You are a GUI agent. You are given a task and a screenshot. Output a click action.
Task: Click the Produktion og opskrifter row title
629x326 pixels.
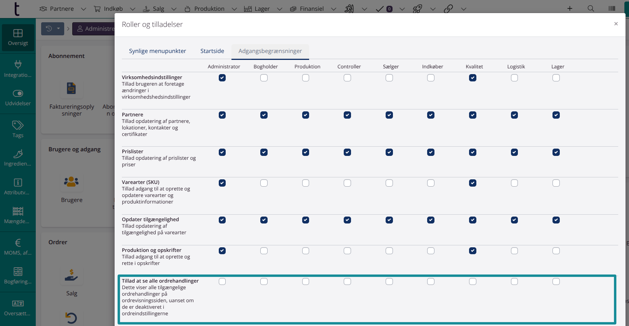click(151, 250)
